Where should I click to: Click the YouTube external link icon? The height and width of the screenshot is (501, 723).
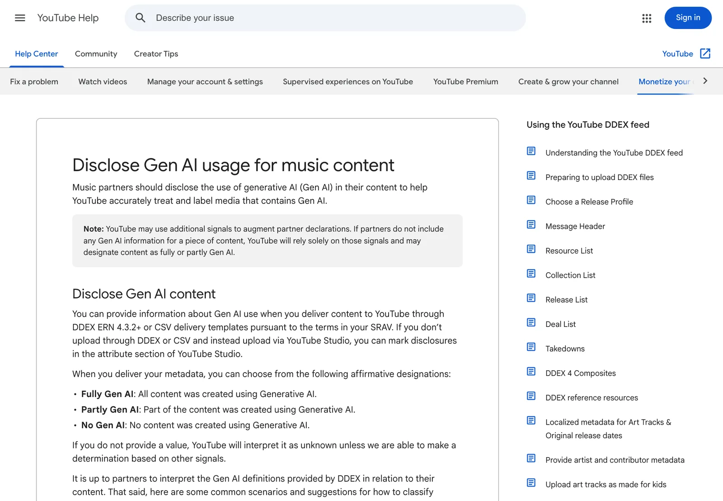[x=705, y=53]
